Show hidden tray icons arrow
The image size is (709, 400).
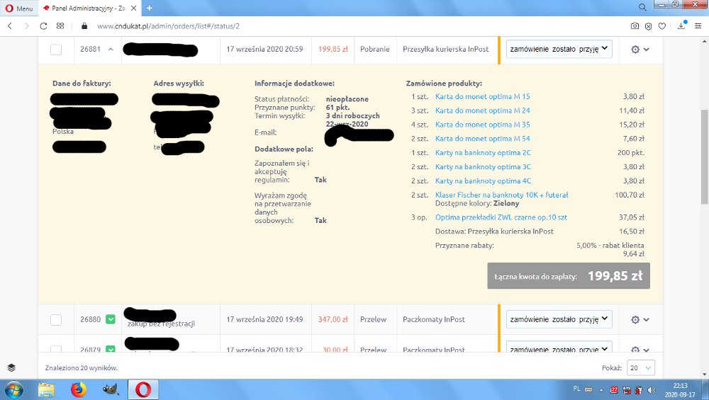[x=601, y=390]
